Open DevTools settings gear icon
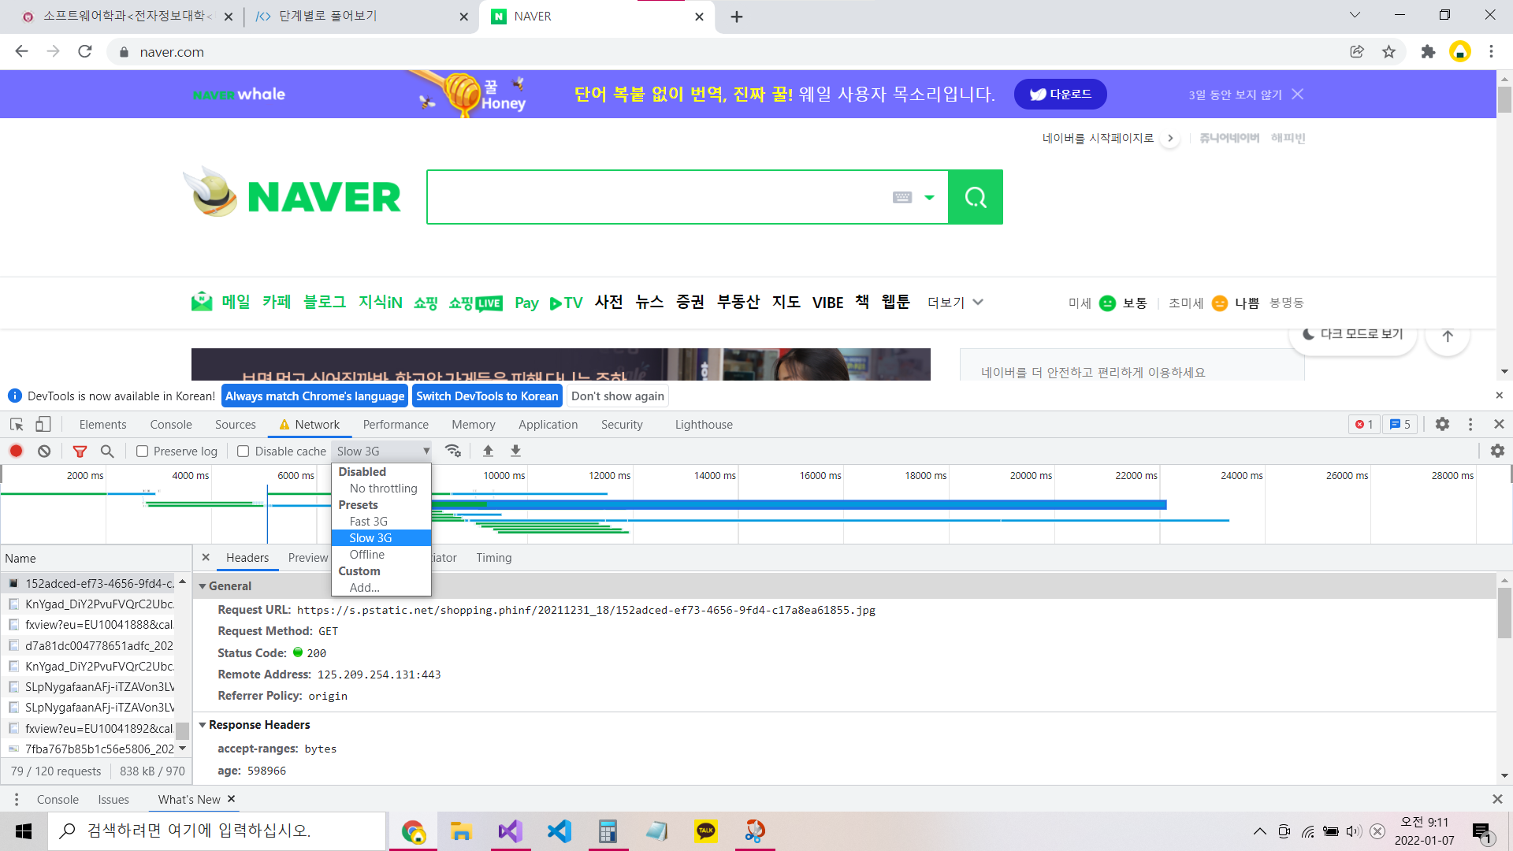The image size is (1513, 851). tap(1442, 424)
